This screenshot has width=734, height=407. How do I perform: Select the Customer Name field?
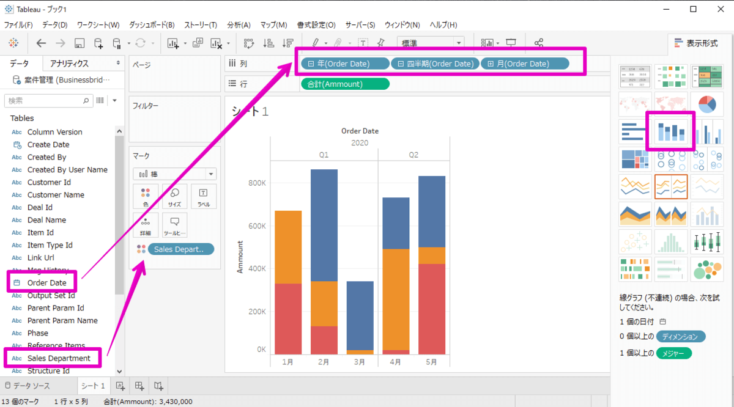(56, 195)
